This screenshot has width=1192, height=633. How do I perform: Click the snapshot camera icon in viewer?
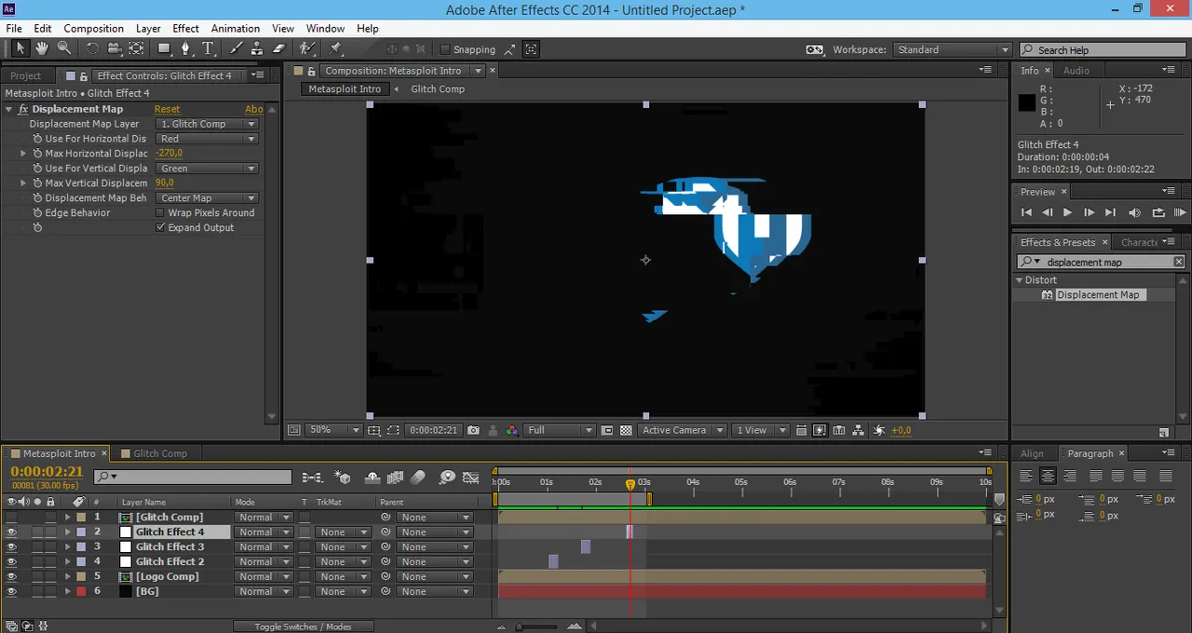click(473, 430)
